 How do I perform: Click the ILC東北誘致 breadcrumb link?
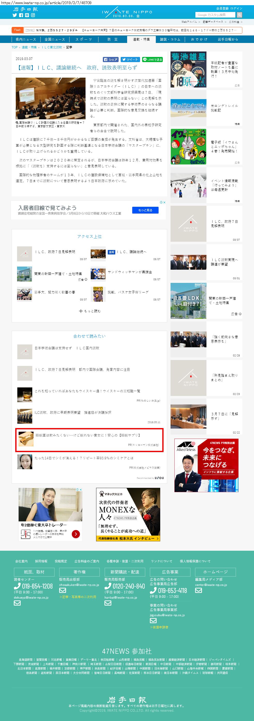pyautogui.click(x=52, y=47)
